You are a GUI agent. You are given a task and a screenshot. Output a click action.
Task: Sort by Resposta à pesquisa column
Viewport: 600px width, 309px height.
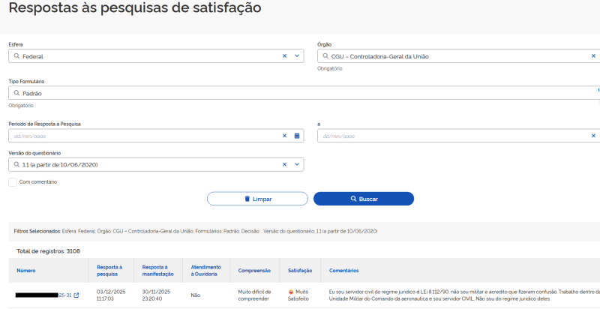[109, 270]
